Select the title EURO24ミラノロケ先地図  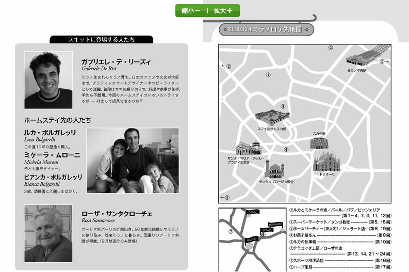[x=265, y=29]
